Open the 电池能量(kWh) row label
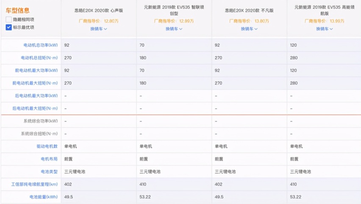 (44, 197)
